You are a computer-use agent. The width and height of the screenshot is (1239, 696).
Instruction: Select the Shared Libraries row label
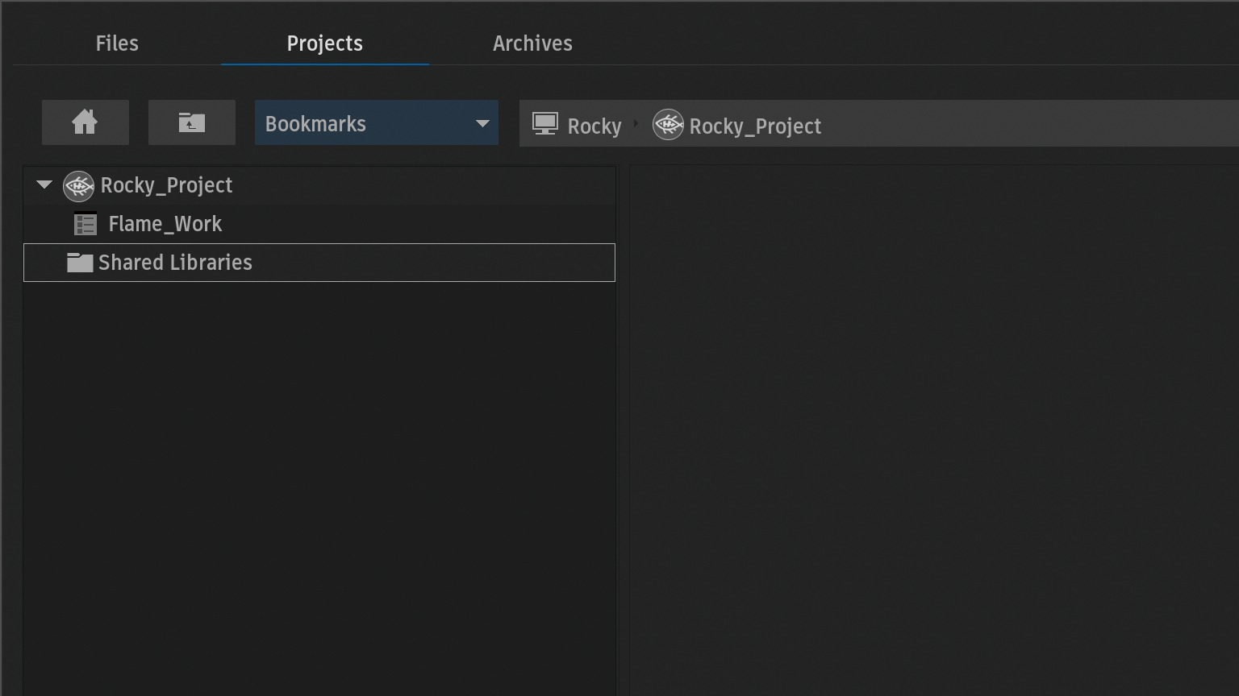click(175, 263)
